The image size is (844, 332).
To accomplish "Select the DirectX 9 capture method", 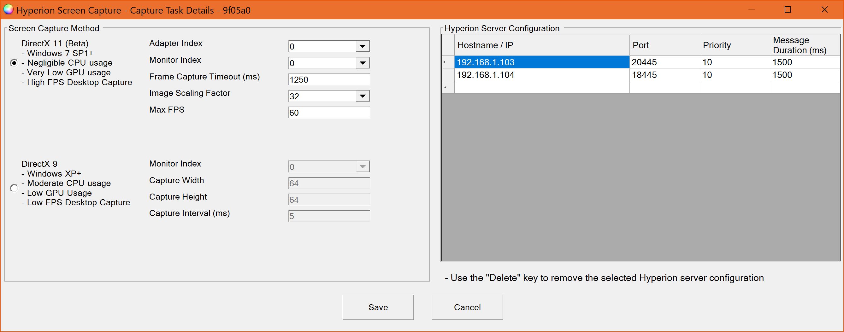I will [14, 188].
